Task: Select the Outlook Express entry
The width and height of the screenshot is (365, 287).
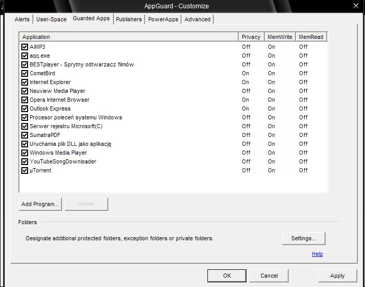Action: click(50, 109)
